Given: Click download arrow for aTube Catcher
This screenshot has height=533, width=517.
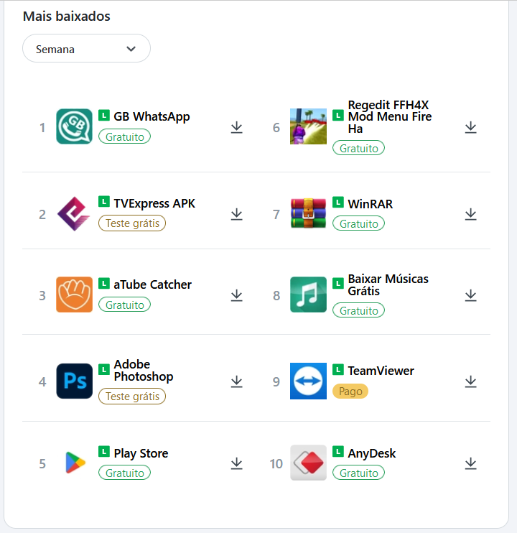Looking at the screenshot, I should 236,295.
